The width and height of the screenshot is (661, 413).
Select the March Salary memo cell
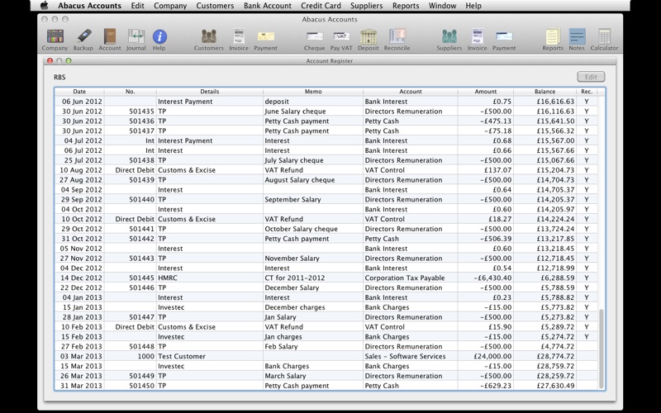(x=313, y=376)
